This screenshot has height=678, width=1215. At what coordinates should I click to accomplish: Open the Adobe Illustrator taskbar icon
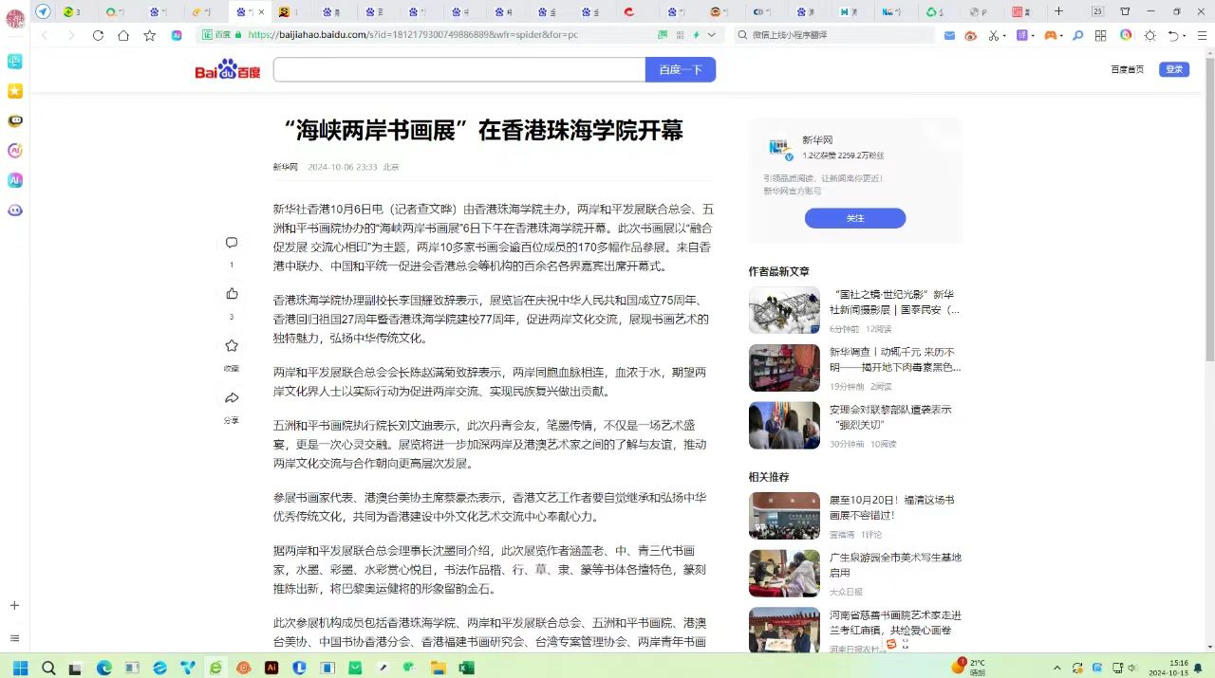(271, 668)
